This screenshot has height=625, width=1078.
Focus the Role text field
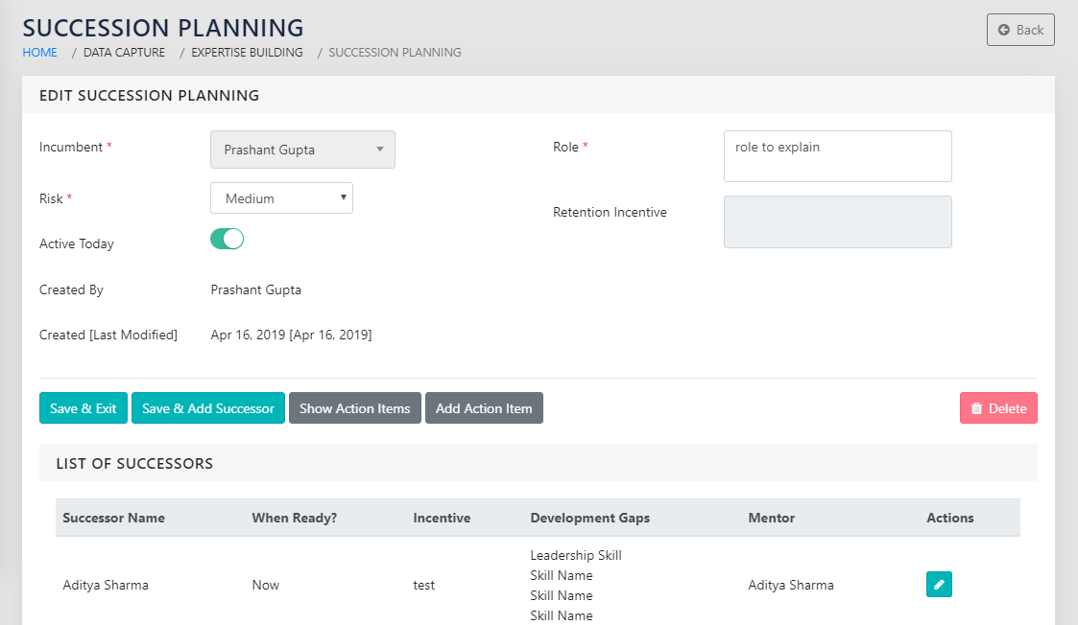(837, 156)
